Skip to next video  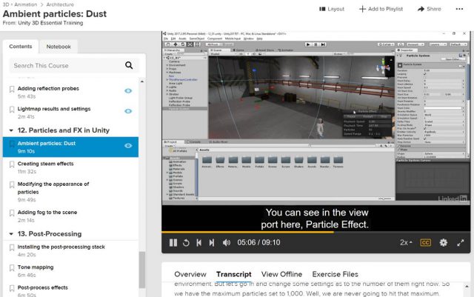pyautogui.click(x=212, y=242)
